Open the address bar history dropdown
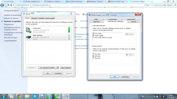This screenshot has height=99, width=177. tap(145, 5)
